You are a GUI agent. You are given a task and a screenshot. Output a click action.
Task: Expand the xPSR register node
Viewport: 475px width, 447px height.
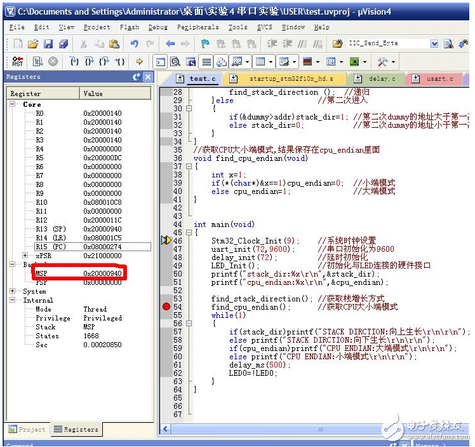[25, 256]
